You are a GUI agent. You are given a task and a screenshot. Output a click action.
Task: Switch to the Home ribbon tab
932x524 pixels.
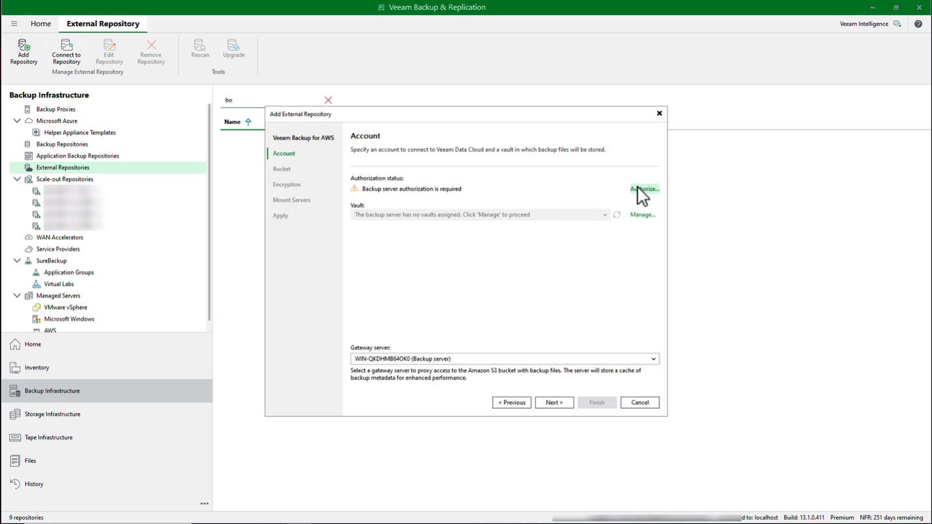(40, 23)
